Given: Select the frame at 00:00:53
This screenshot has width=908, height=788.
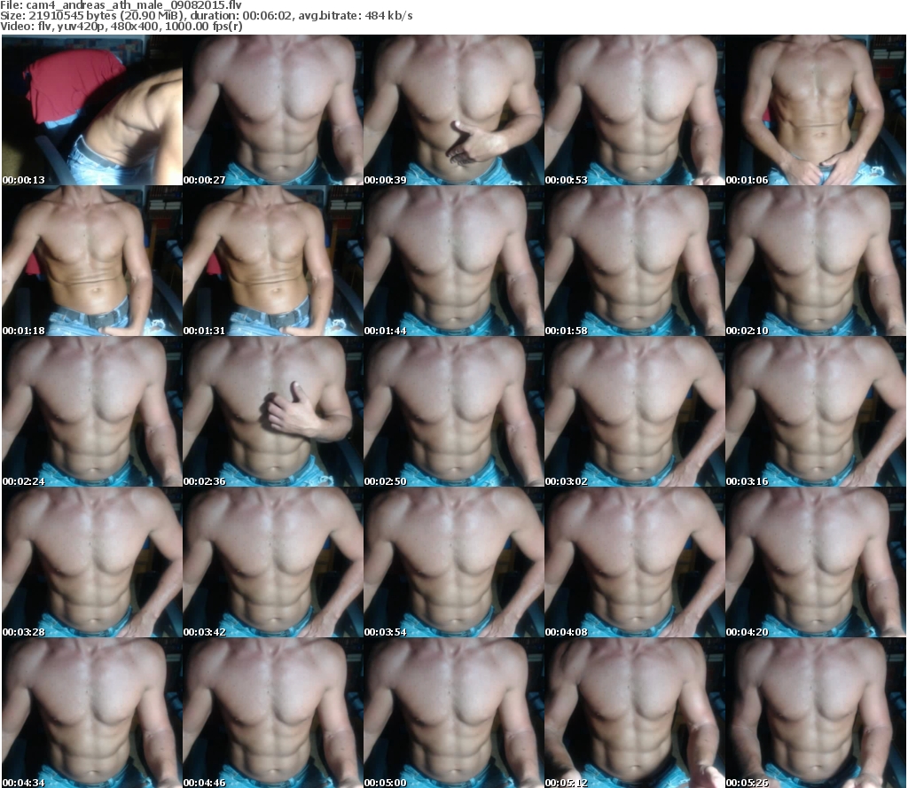Looking at the screenshot, I should [635, 110].
